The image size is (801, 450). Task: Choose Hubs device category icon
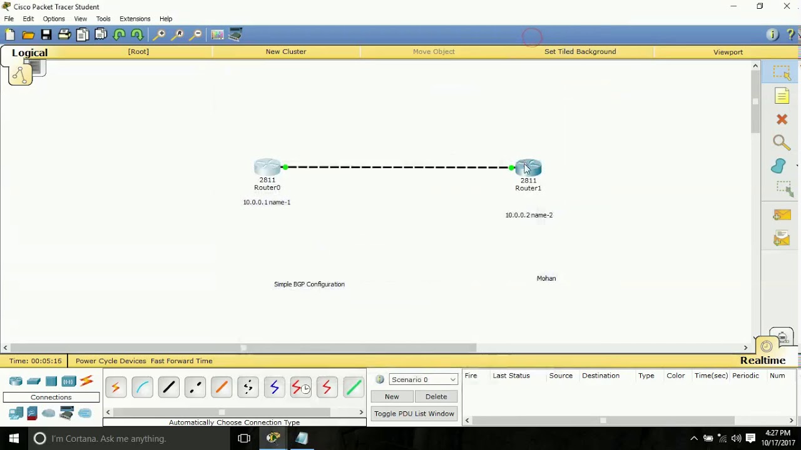click(x=51, y=381)
